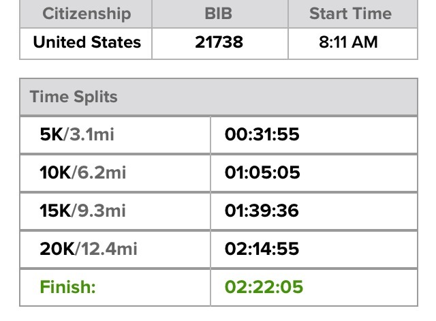Select the 10K/6.2mi split label
This screenshot has height=321, width=436.
82,172
